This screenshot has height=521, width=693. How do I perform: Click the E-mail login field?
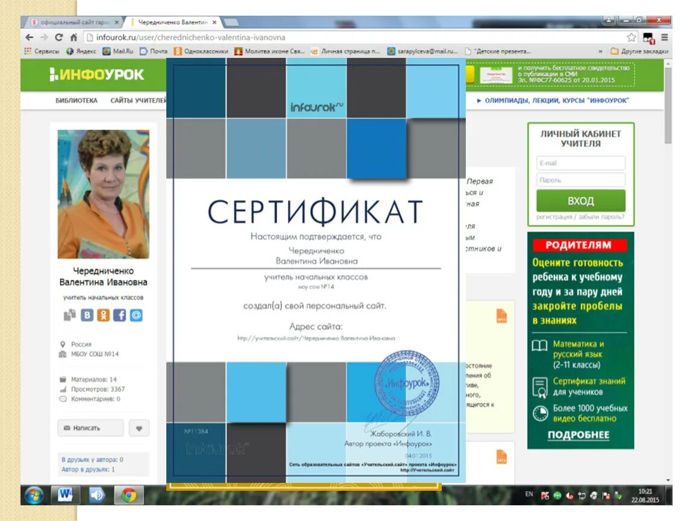(581, 163)
